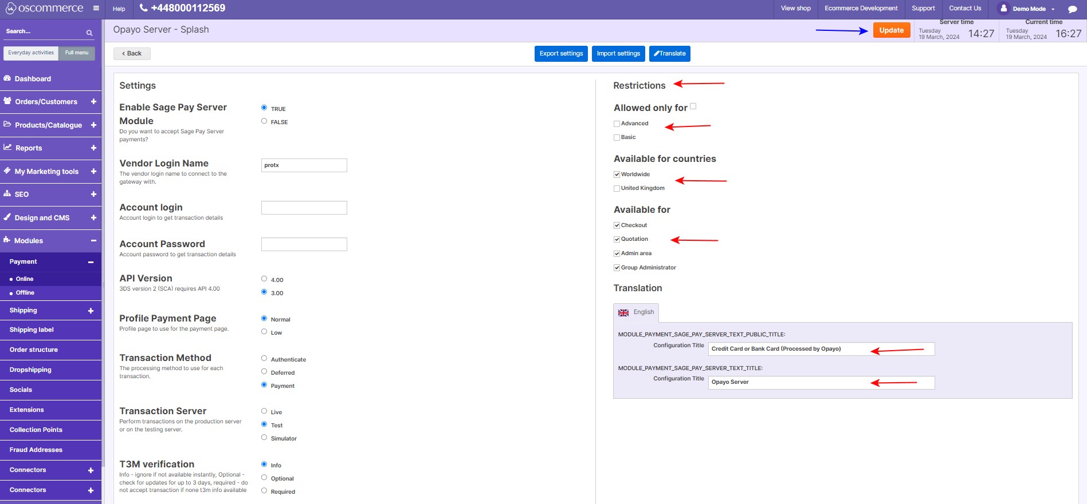Expand Orders/Customers with plus icon
The height and width of the screenshot is (504, 1087).
[x=93, y=101]
